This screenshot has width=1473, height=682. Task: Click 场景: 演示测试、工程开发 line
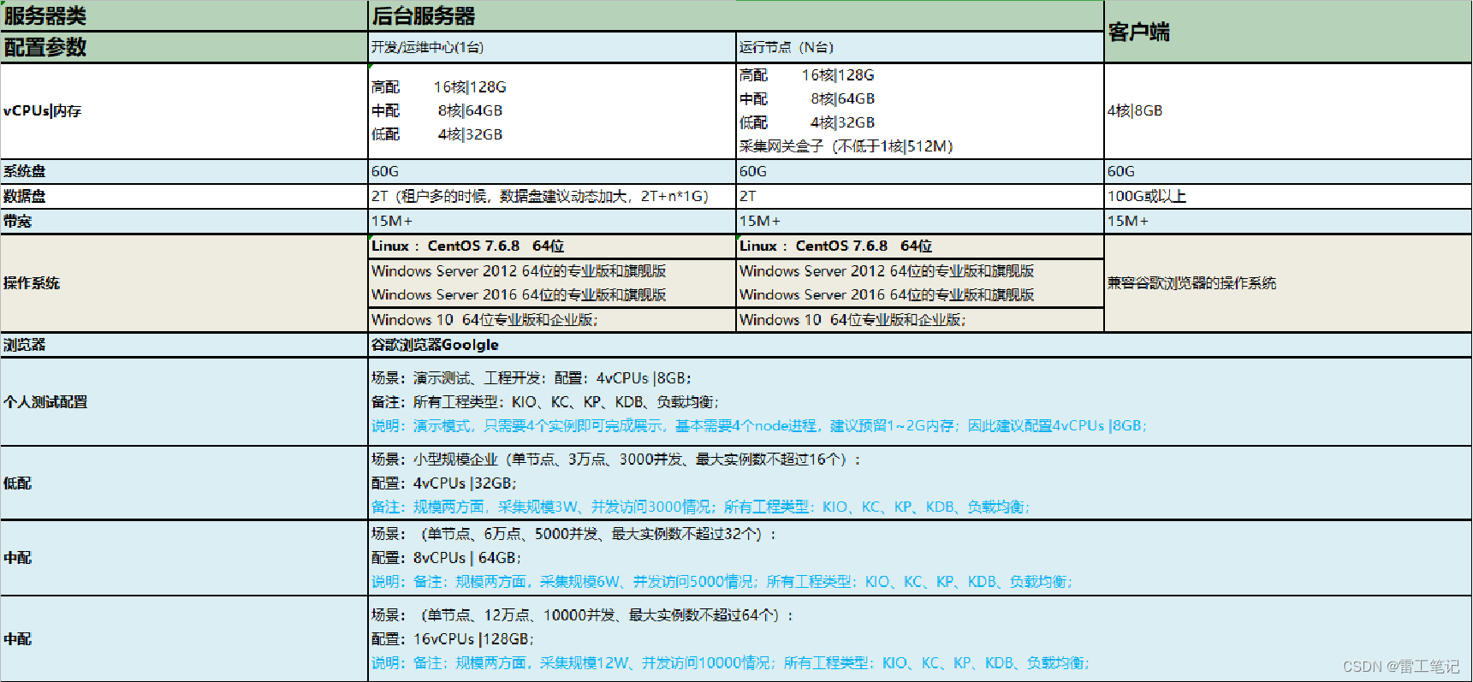531,378
